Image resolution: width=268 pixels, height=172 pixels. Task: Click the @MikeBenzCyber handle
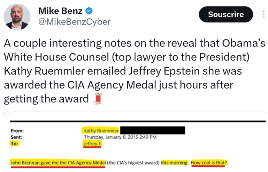tap(74, 22)
